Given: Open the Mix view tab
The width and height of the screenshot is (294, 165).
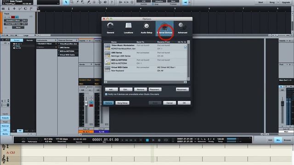Looking at the screenshot, I should tap(278, 140).
